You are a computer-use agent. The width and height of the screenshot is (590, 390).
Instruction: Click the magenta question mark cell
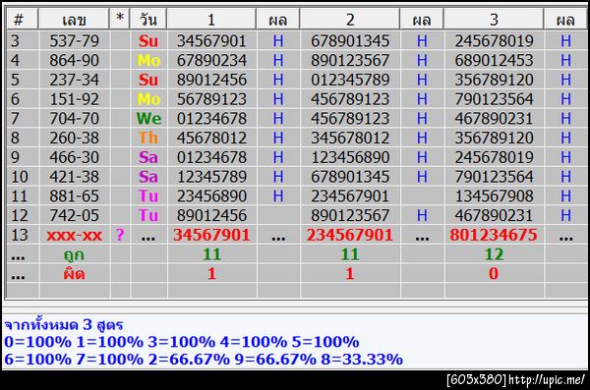(120, 235)
